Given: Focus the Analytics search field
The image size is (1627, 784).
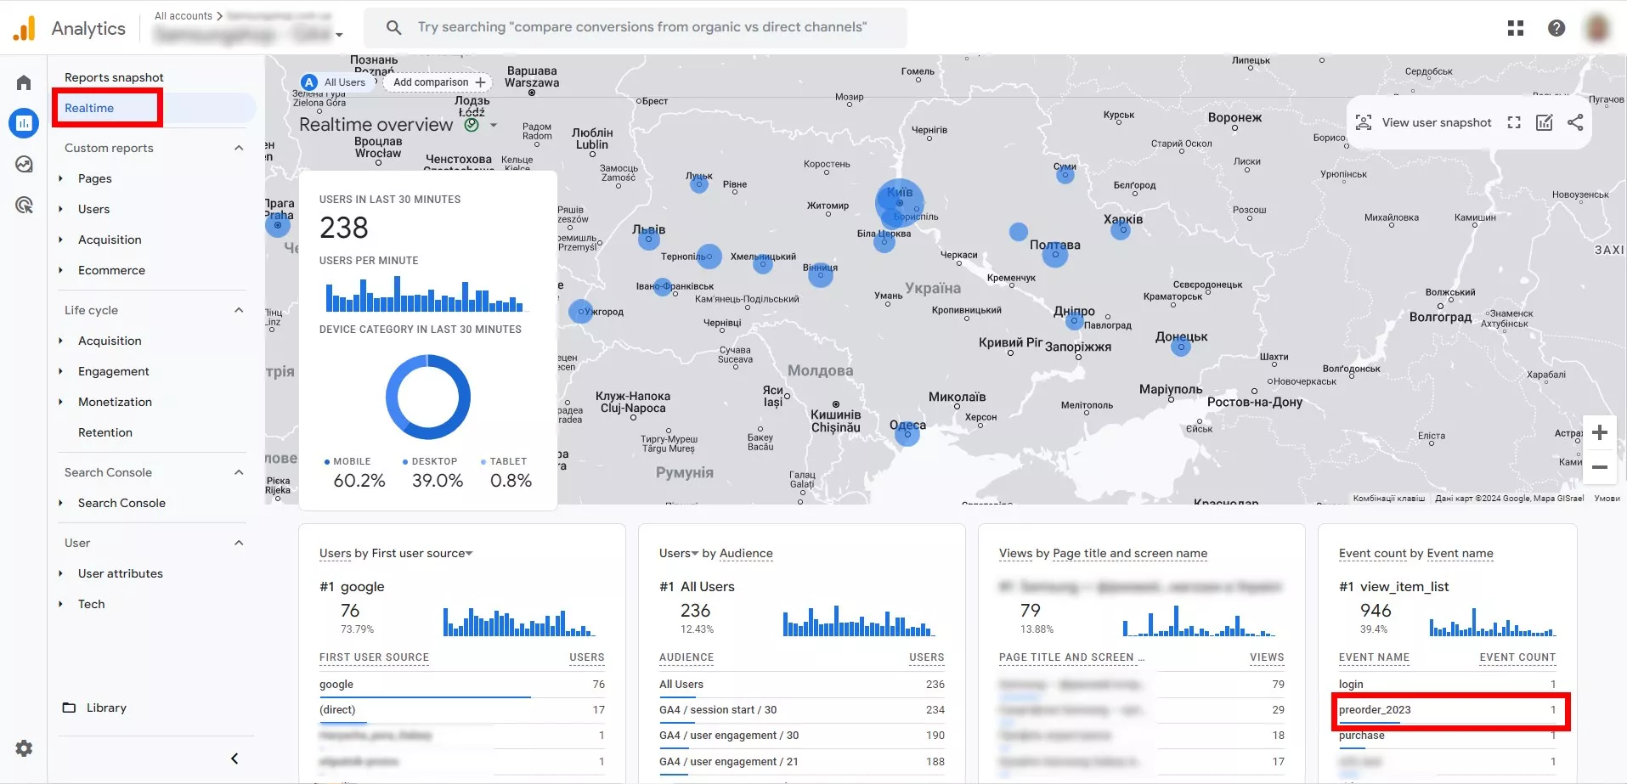Looking at the screenshot, I should point(636,28).
